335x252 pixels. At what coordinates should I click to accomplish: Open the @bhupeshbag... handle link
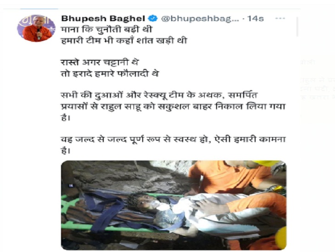200,19
